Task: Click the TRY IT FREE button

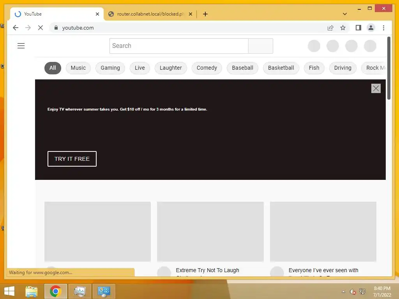Action: coord(72,159)
